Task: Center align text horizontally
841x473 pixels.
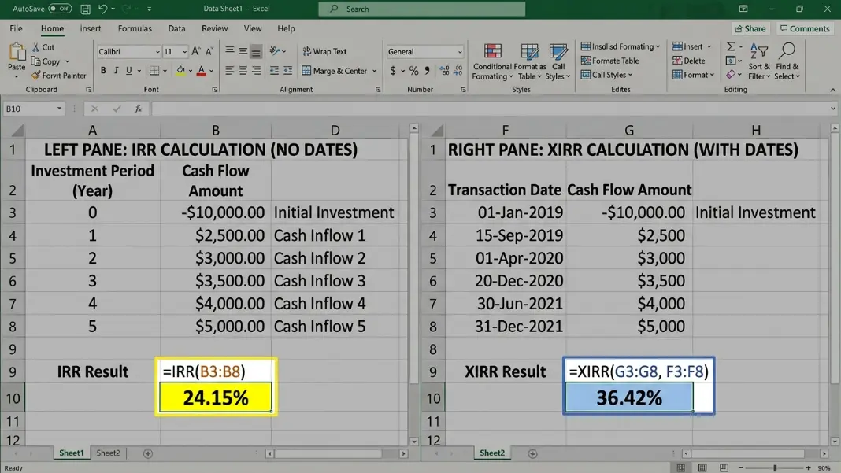Action: (243, 71)
